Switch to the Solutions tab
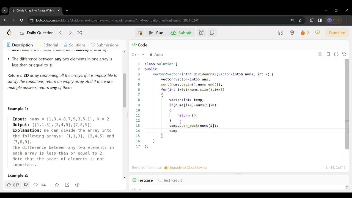This screenshot has height=198, width=352. pyautogui.click(x=75, y=45)
